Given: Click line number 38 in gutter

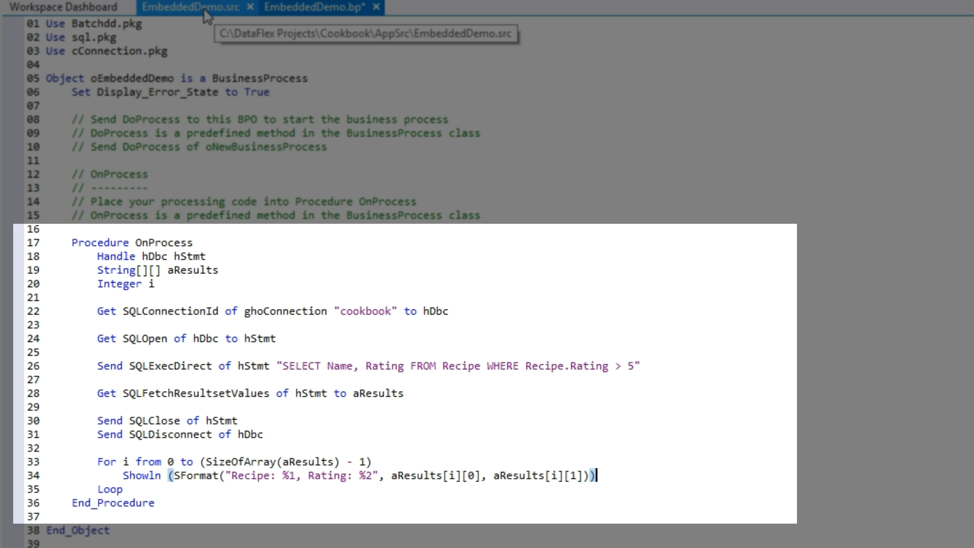Looking at the screenshot, I should [33, 530].
